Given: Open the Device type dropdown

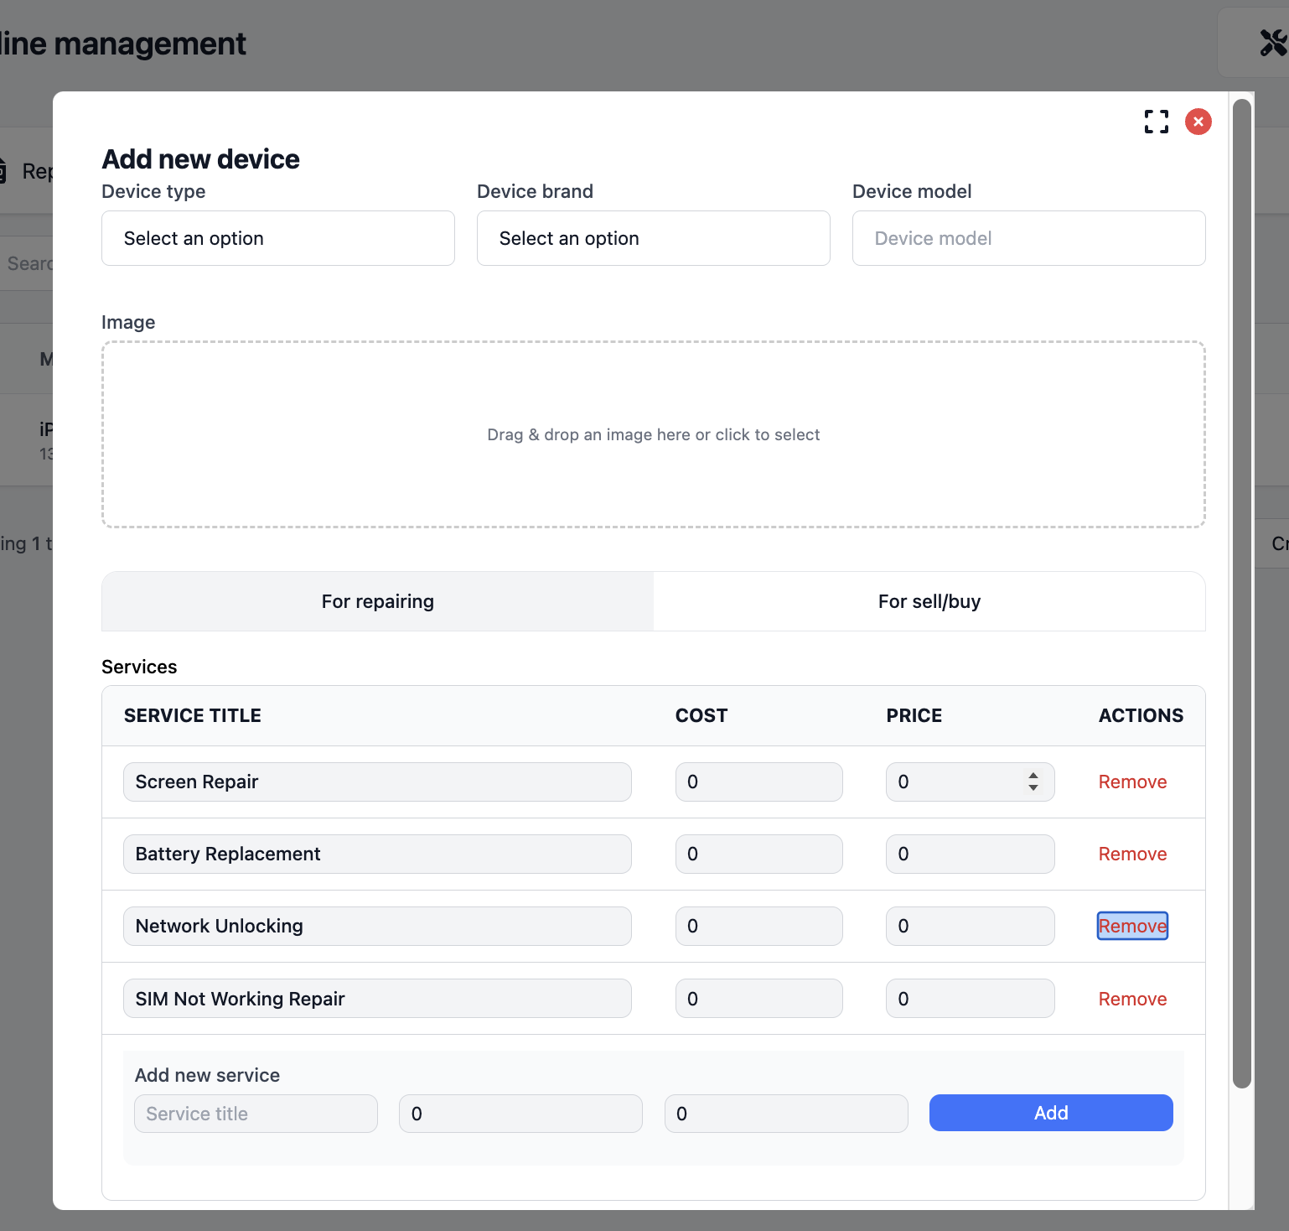Looking at the screenshot, I should [x=277, y=238].
